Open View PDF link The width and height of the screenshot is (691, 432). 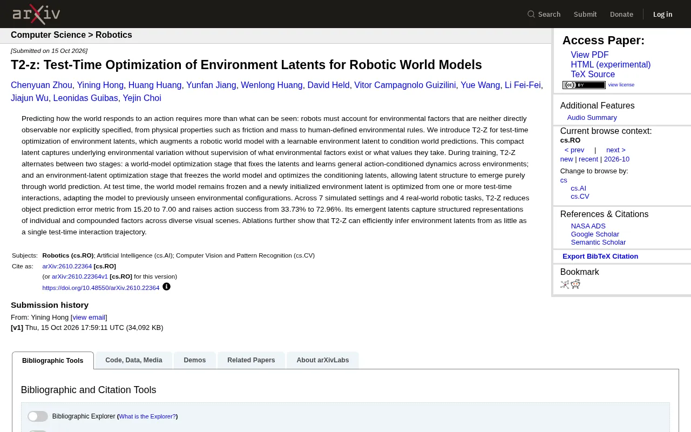pos(590,55)
